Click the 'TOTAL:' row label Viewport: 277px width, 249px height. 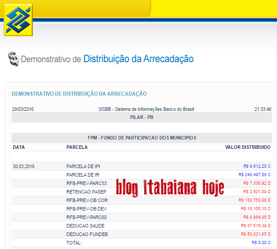(74, 243)
